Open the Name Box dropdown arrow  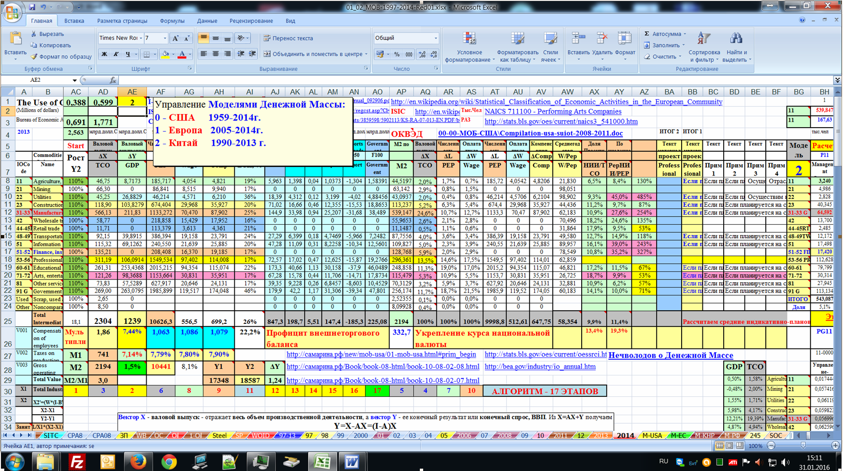75,80
